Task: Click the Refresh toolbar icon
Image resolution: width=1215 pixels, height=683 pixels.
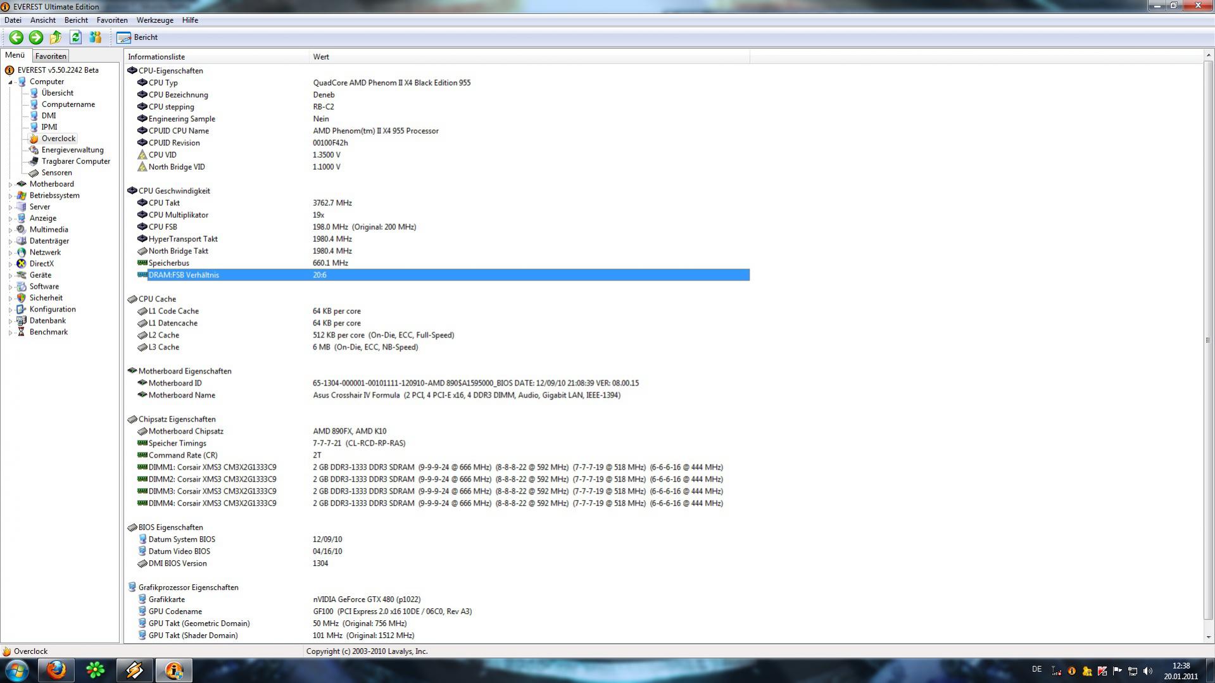Action: (75, 37)
